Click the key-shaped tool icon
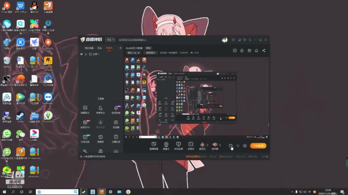This screenshot has height=195, width=348. pos(85,151)
